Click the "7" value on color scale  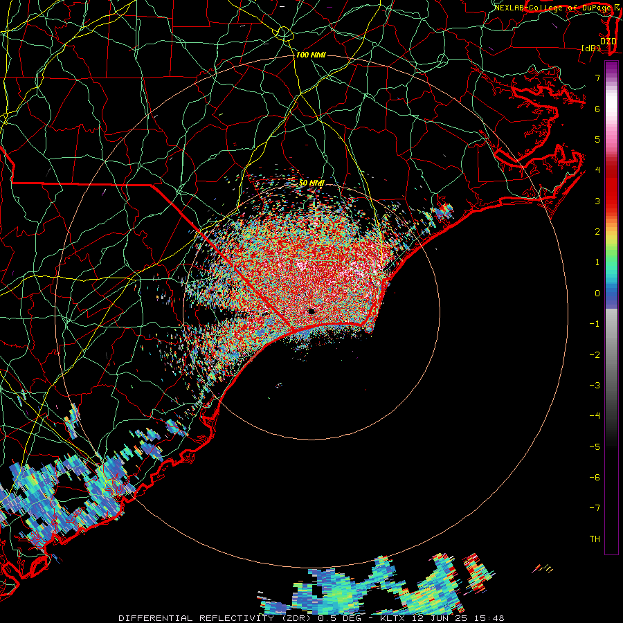pyautogui.click(x=597, y=78)
